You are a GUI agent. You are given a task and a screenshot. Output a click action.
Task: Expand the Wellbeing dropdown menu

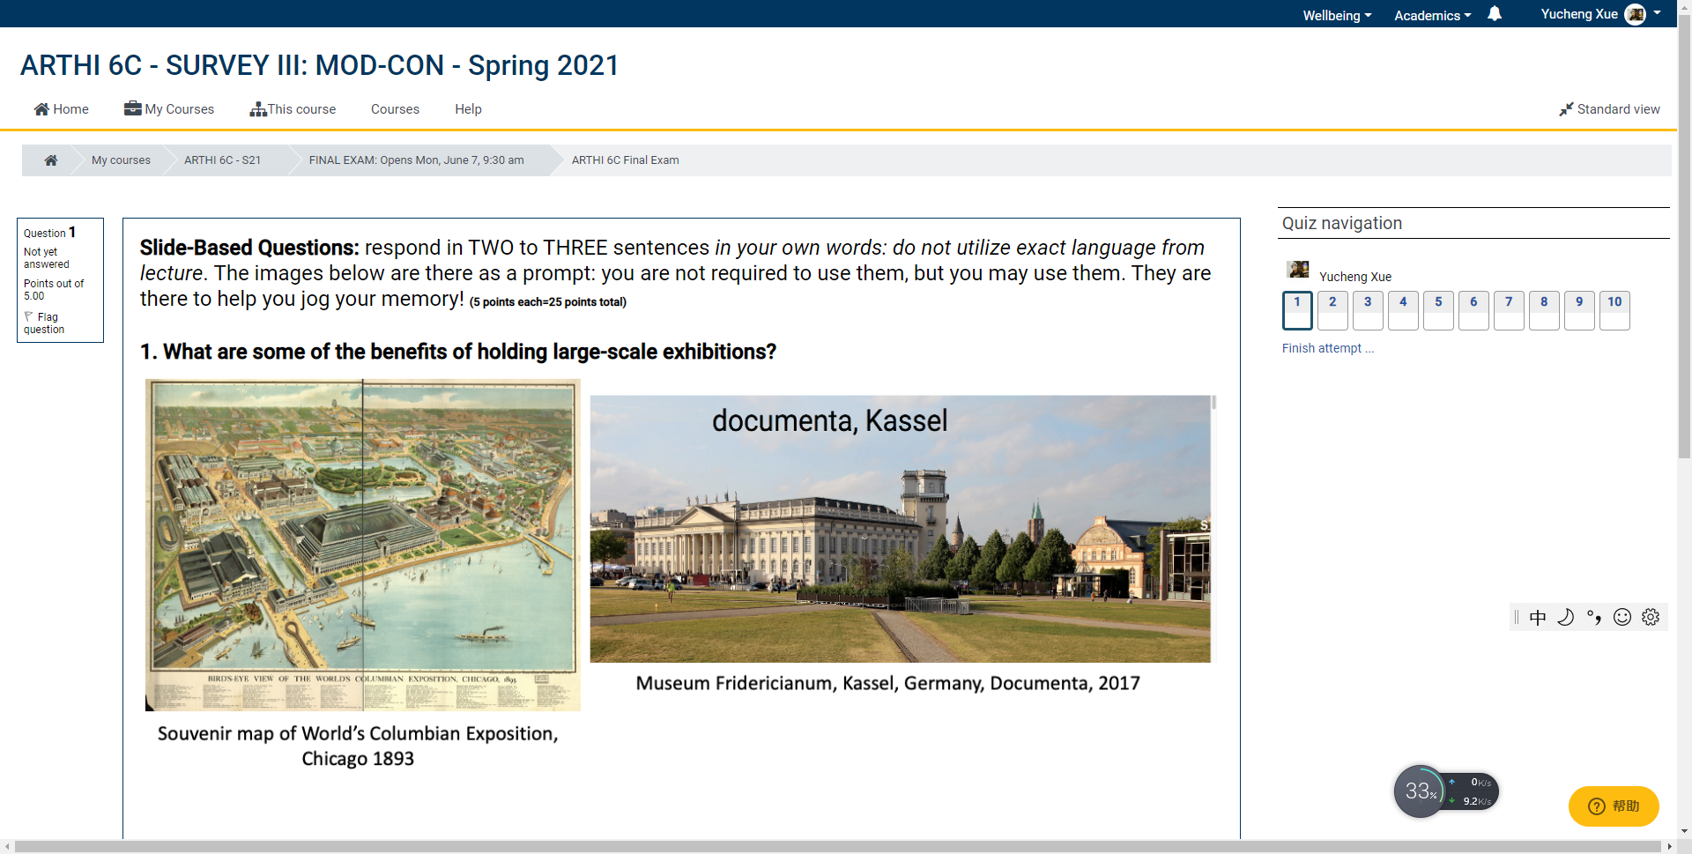(1337, 16)
